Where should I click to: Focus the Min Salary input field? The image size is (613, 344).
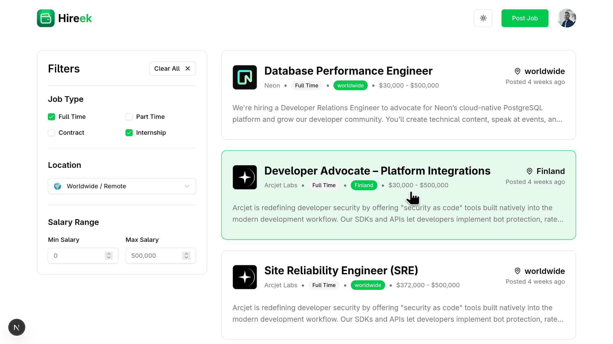(x=83, y=255)
